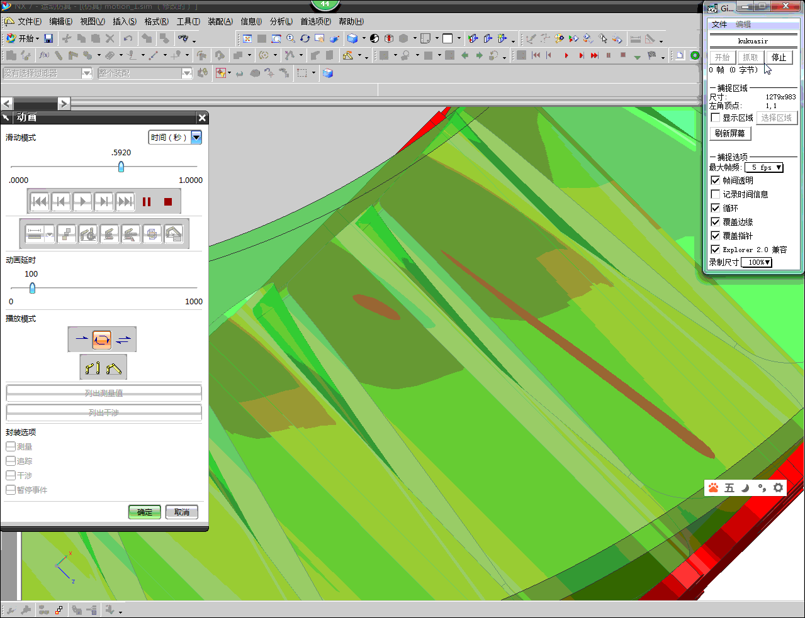Click the animation delay slider handle at 100
Viewport: 805px width, 618px height.
pos(32,288)
